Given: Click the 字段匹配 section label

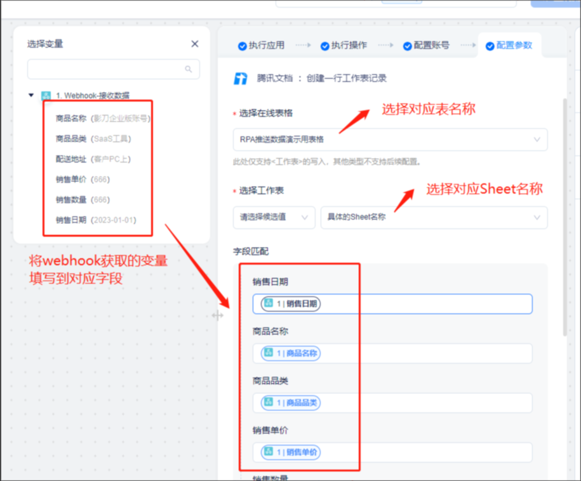Looking at the screenshot, I should [251, 251].
